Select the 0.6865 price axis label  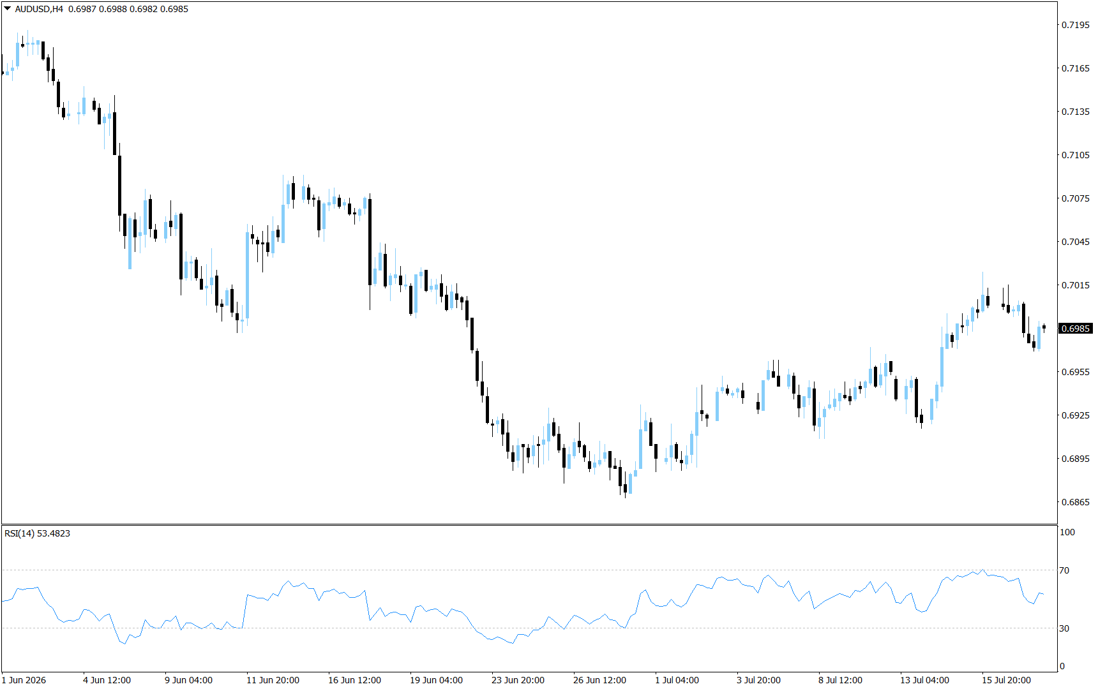pos(1075,502)
